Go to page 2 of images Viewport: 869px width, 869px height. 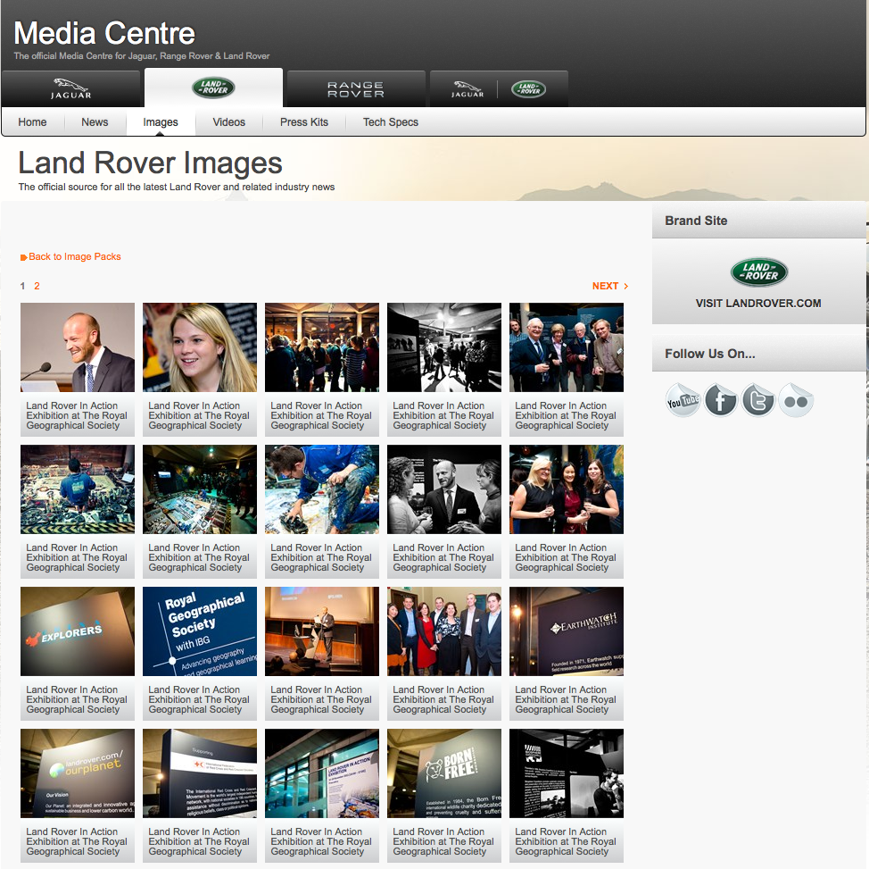[x=37, y=286]
